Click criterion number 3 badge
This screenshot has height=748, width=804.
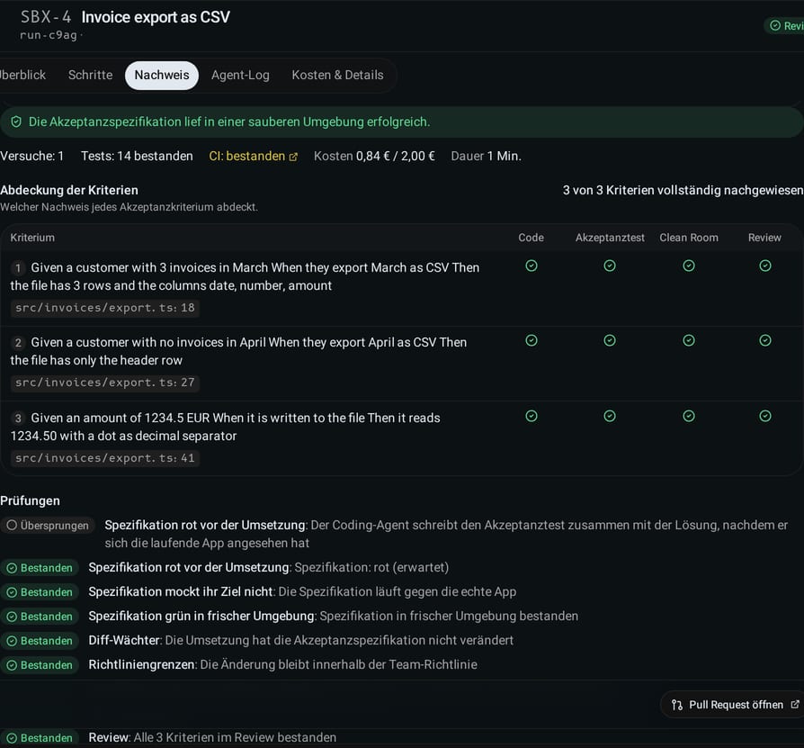point(18,419)
